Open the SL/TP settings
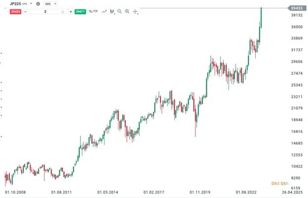308x198 pixels. point(93,11)
